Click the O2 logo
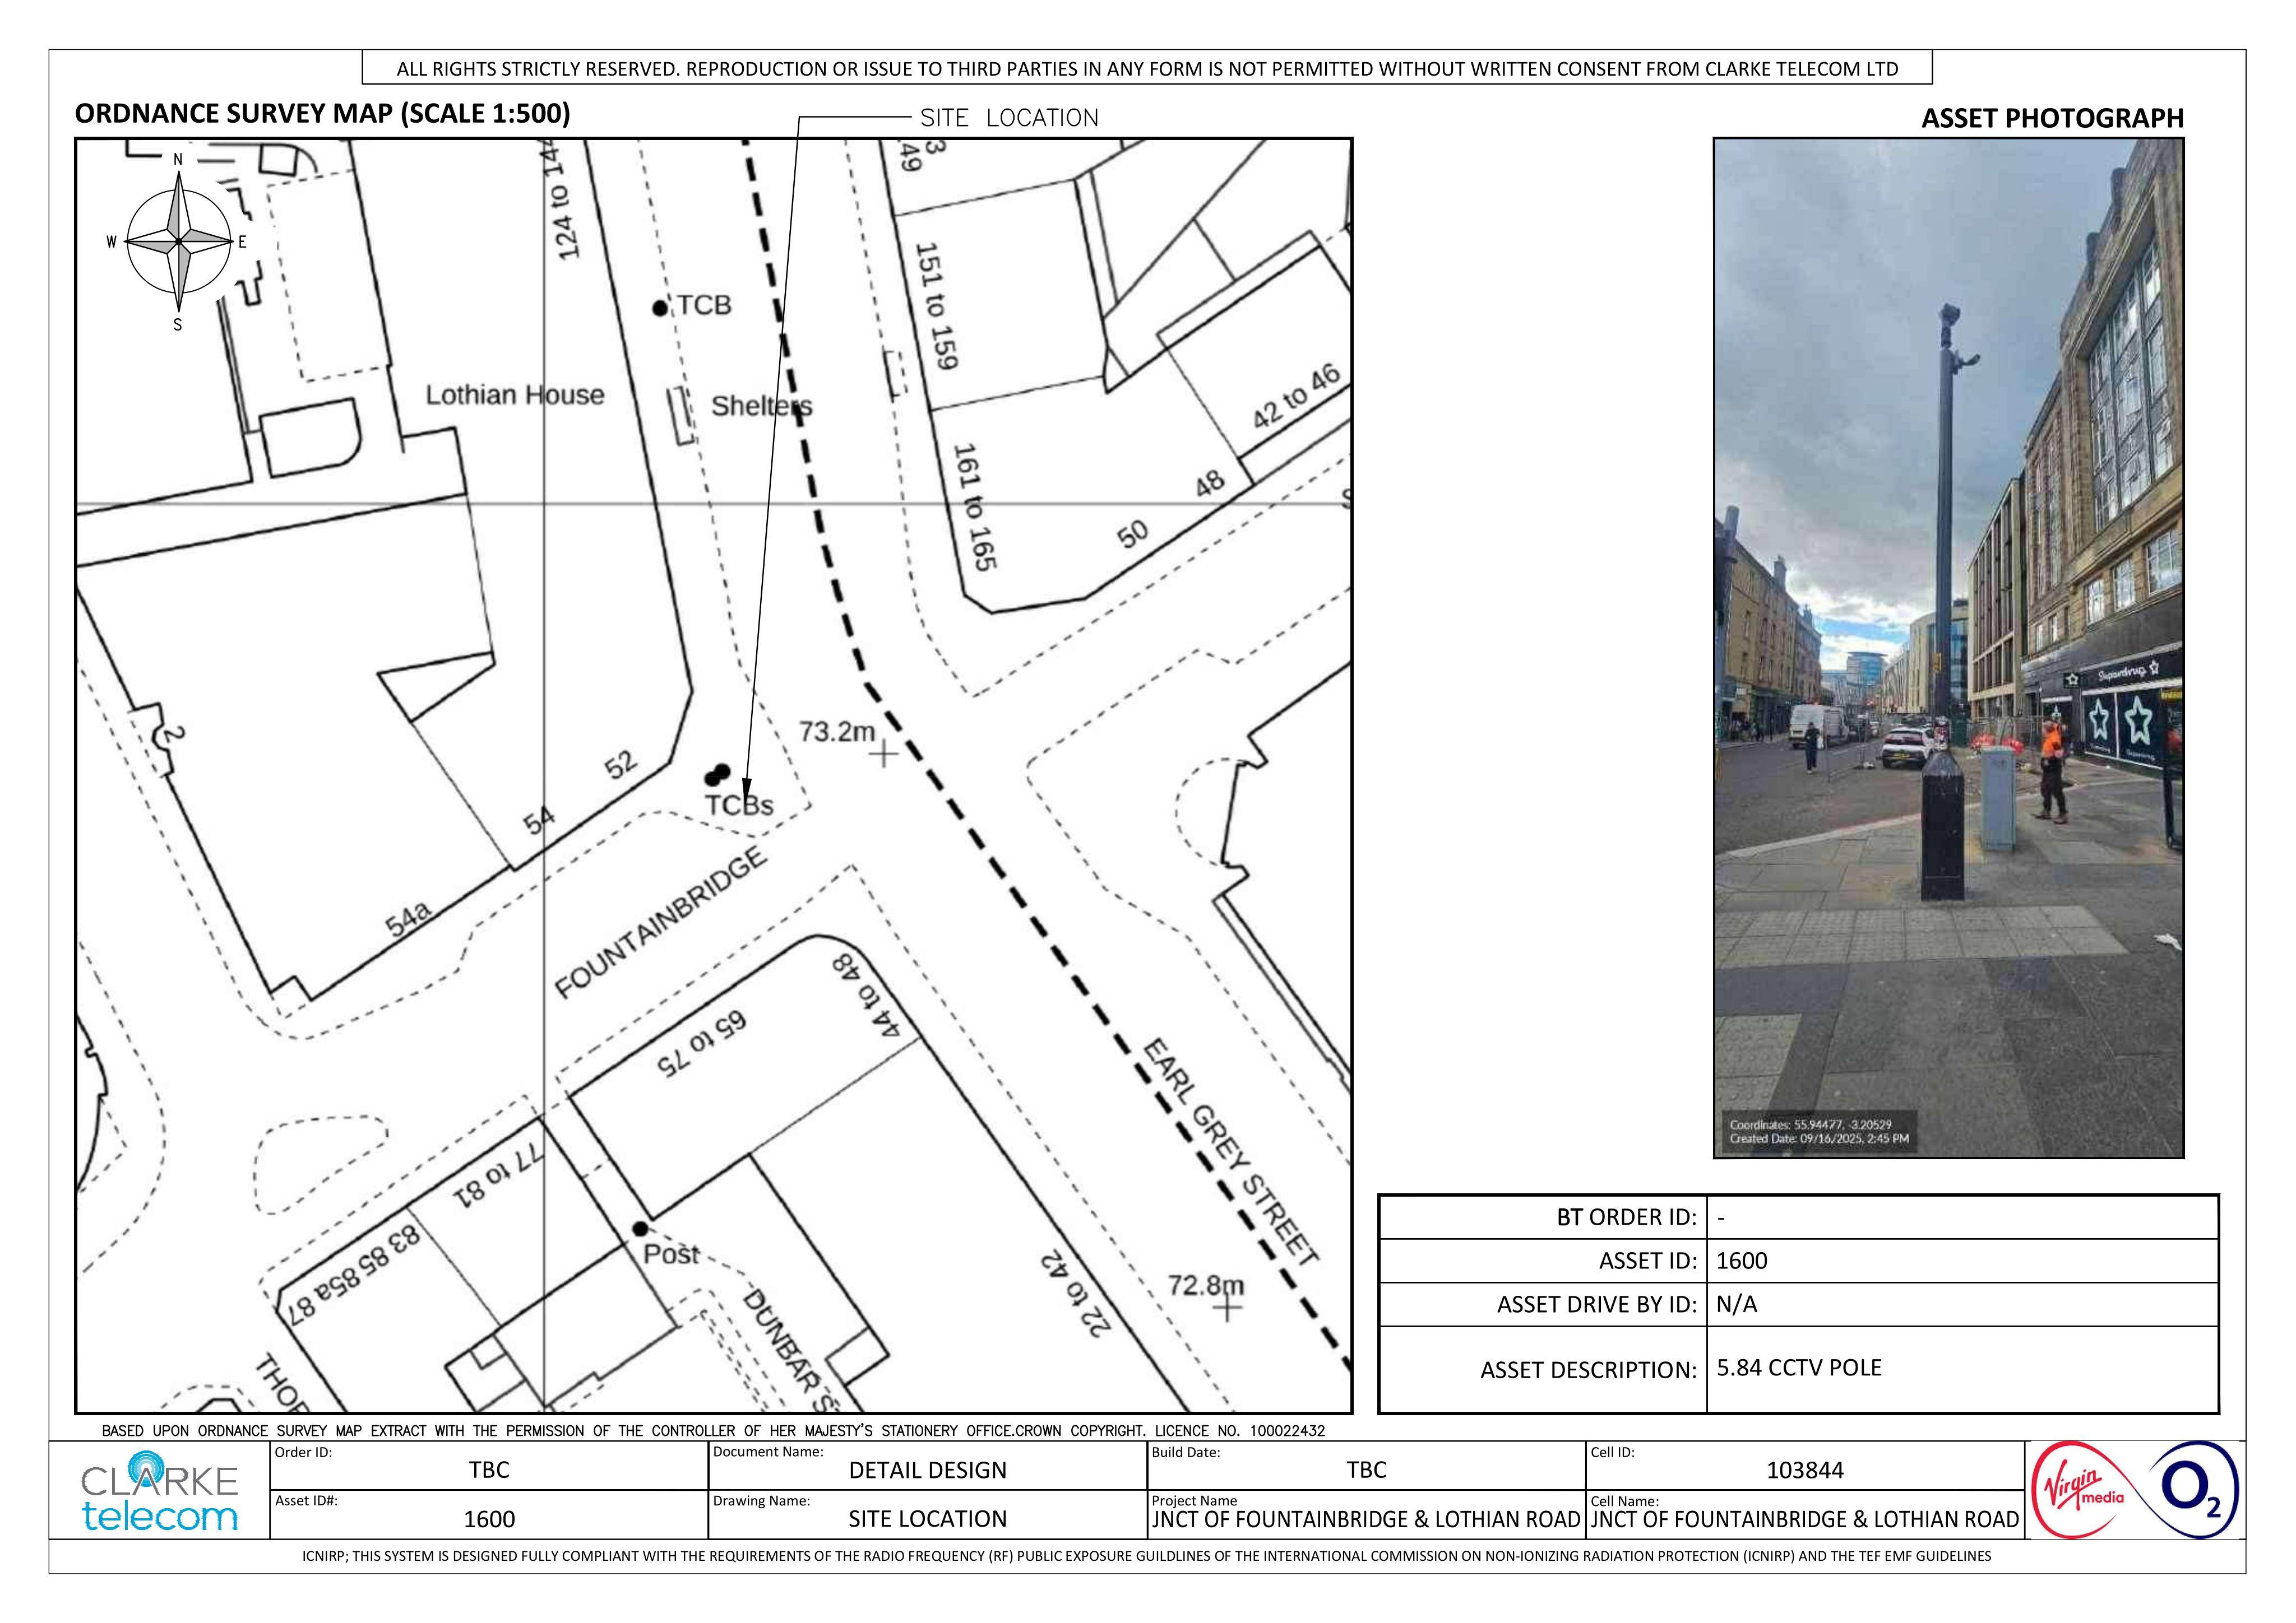 2190,1490
